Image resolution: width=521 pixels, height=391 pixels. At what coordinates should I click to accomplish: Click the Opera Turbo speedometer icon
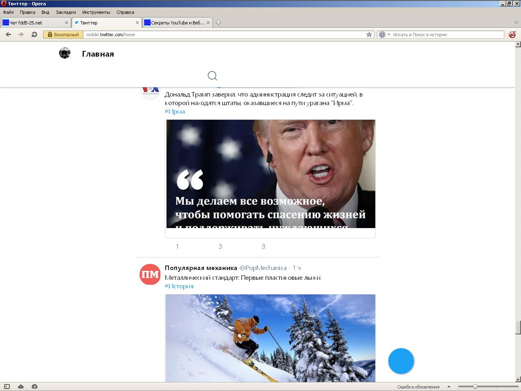tap(34, 387)
